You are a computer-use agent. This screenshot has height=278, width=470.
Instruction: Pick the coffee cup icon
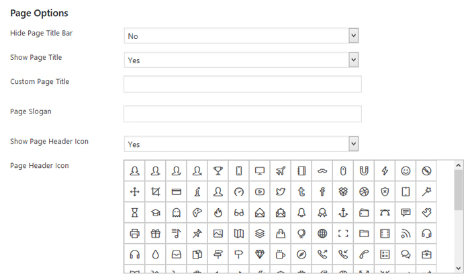click(280, 254)
